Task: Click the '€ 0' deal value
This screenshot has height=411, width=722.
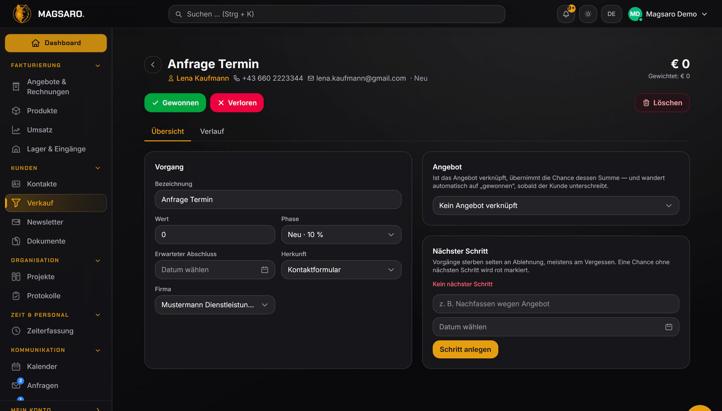Action: click(680, 64)
